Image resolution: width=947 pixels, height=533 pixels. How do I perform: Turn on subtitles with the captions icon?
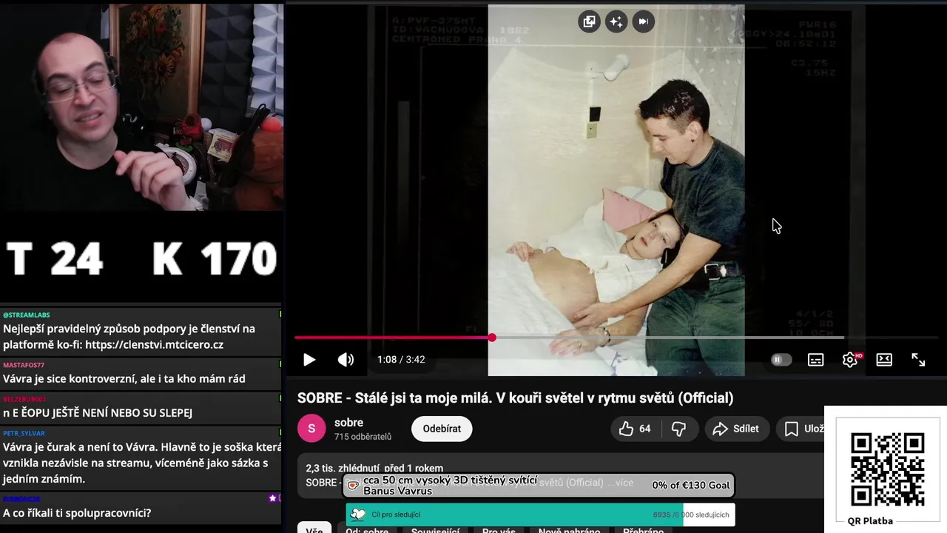click(x=815, y=360)
